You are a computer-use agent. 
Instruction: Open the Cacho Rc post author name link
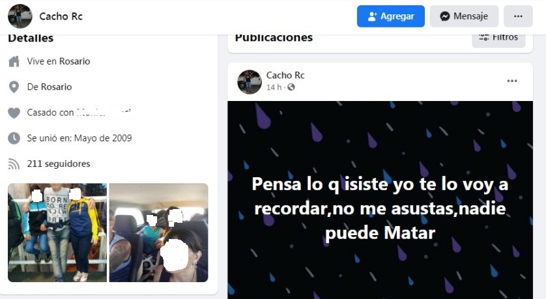285,75
